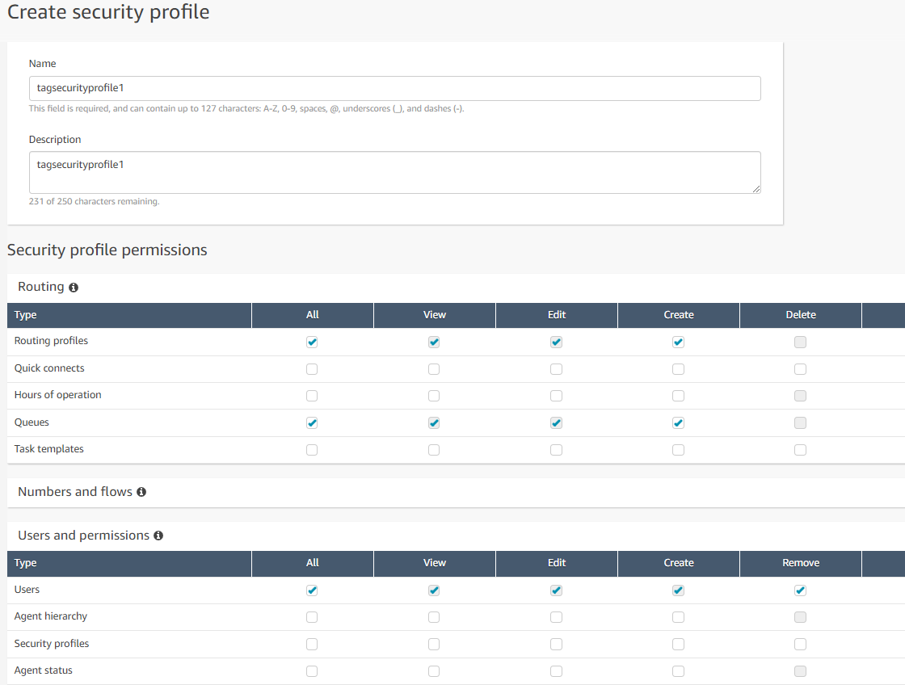Check All for Agent status
This screenshot has width=905, height=685.
(312, 671)
